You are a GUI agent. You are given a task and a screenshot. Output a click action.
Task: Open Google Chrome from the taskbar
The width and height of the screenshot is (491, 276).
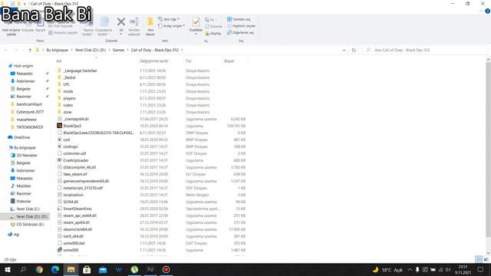(x=39, y=269)
